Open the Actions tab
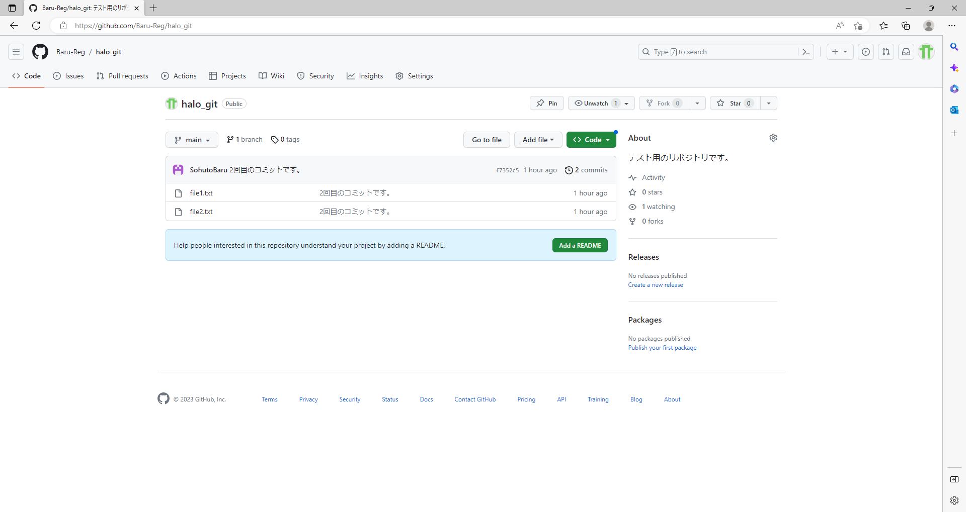The image size is (966, 512). (x=179, y=76)
